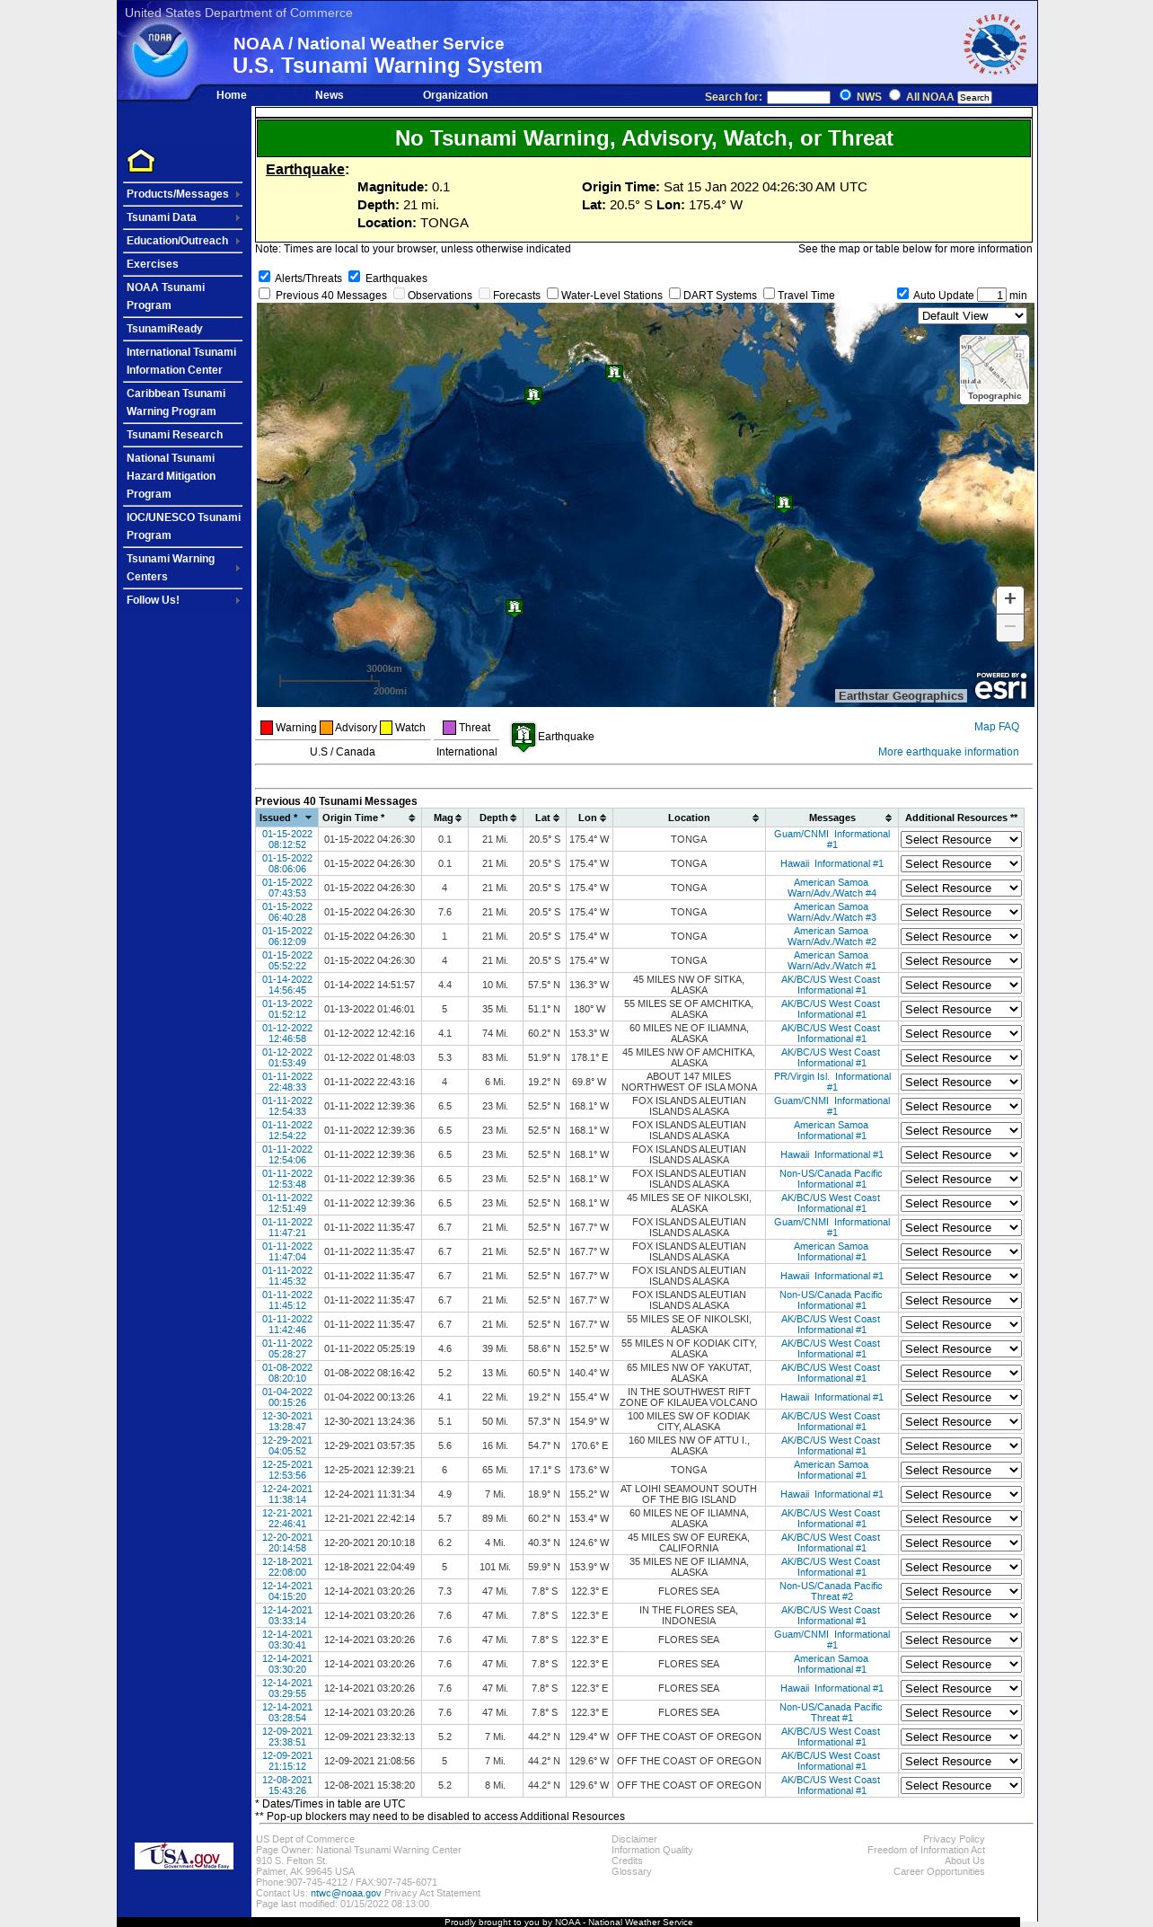
Task: Expand Education/Outreach sidebar menu
Action: click(183, 241)
